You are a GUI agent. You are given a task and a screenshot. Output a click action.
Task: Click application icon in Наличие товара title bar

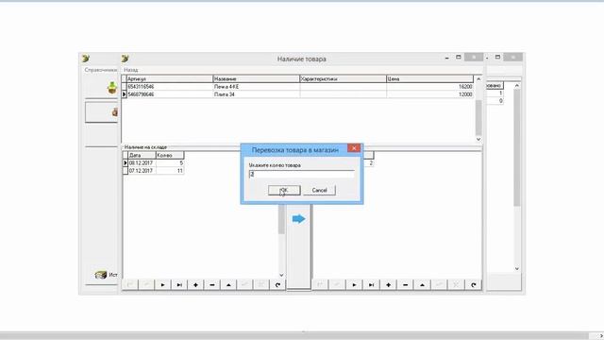coord(126,59)
